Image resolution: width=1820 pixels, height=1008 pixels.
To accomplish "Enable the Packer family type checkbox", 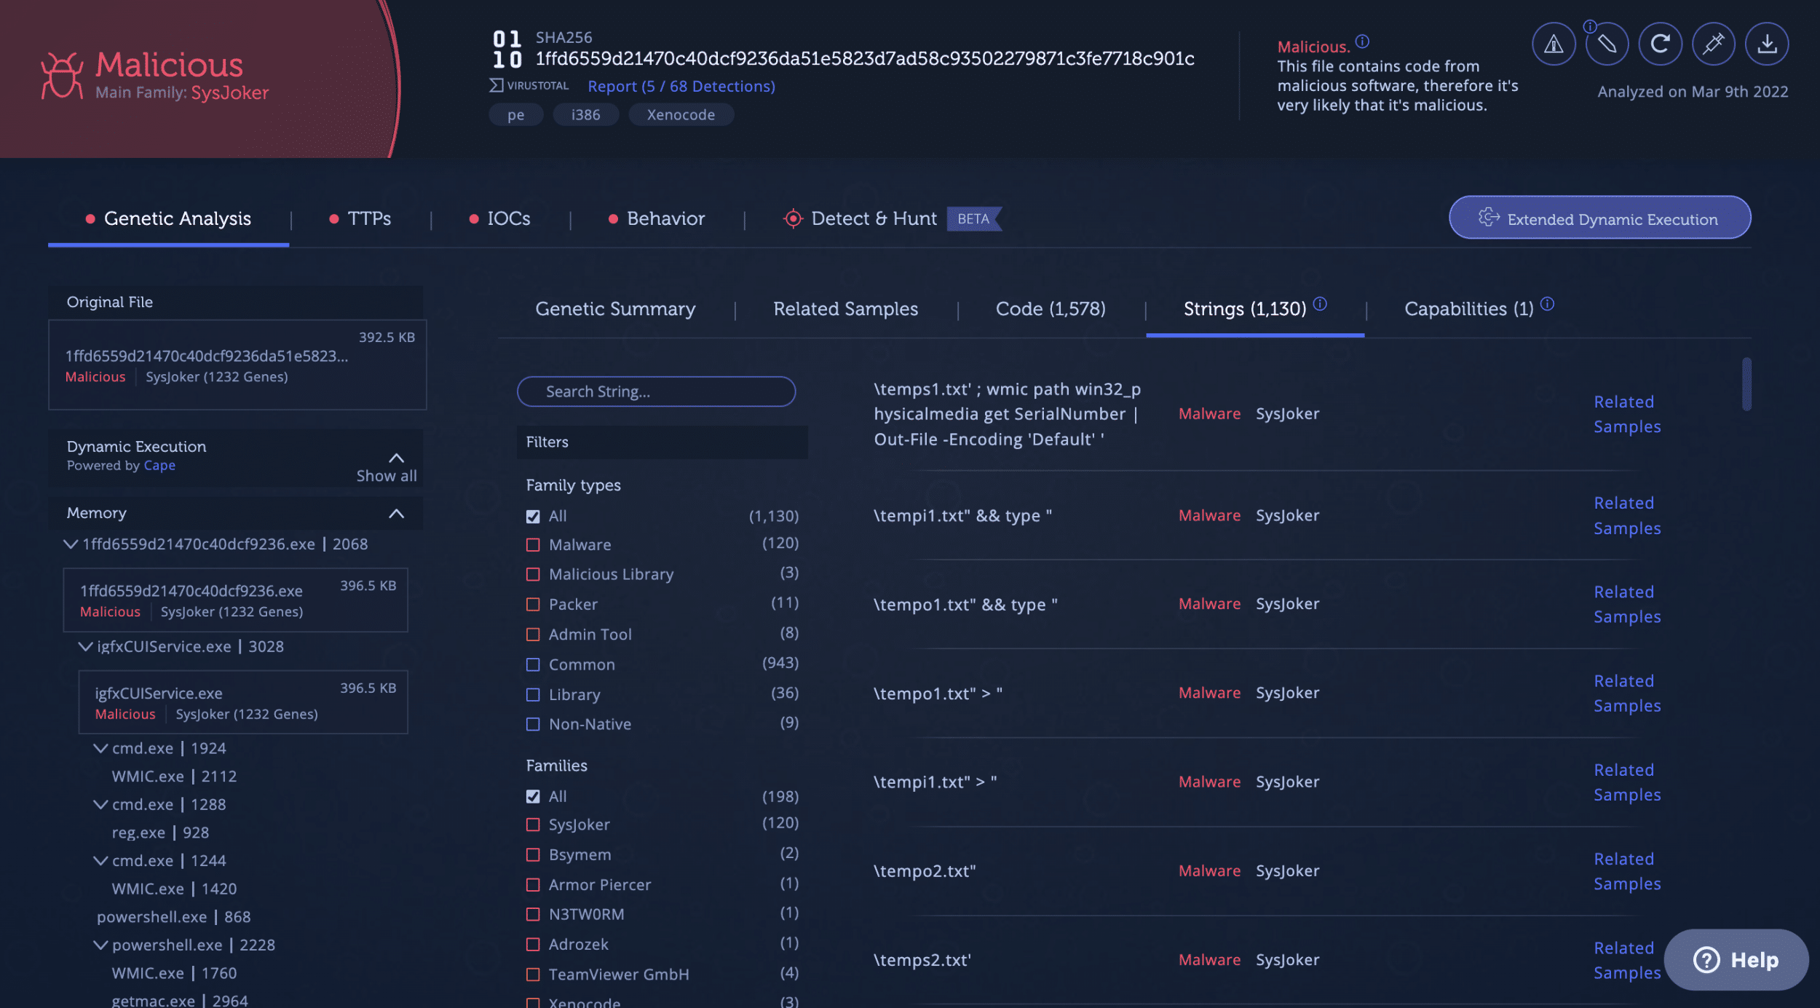I will pyautogui.click(x=533, y=605).
